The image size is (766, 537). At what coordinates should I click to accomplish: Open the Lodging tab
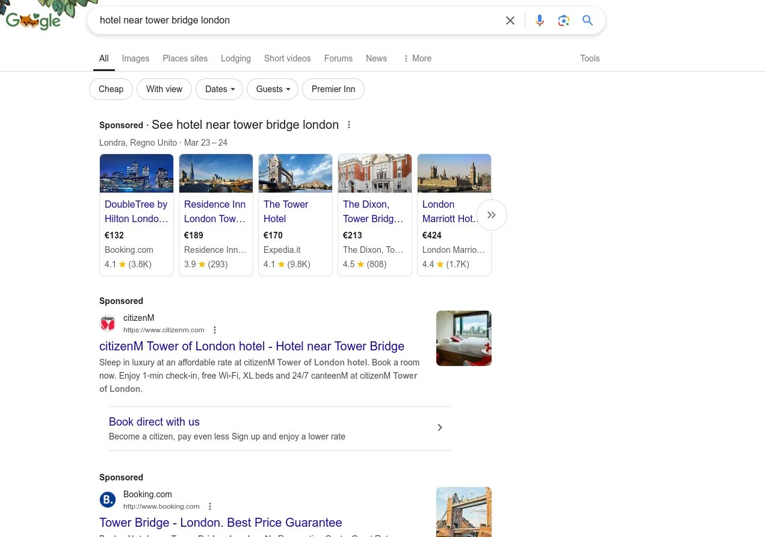tap(236, 58)
